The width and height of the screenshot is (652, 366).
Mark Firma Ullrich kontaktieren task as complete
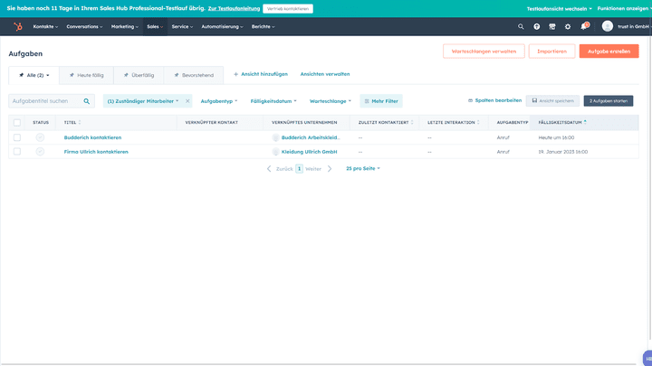coord(40,152)
